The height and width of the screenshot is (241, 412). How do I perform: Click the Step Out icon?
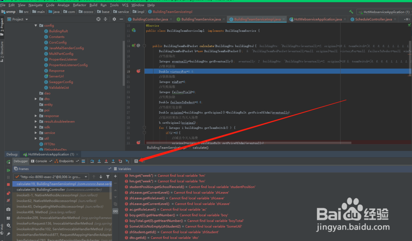(113, 161)
